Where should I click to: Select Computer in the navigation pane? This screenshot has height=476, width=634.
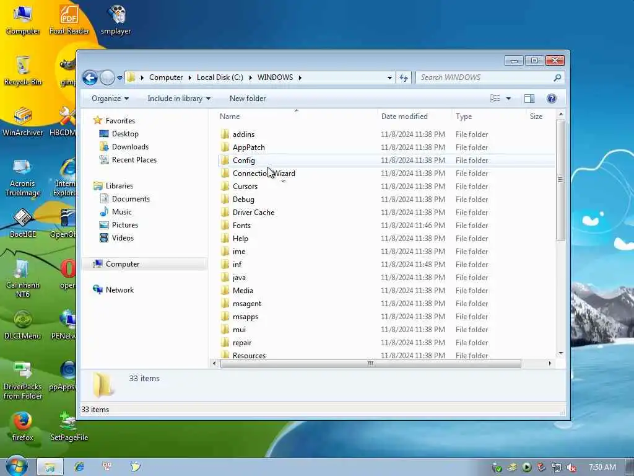(123, 264)
